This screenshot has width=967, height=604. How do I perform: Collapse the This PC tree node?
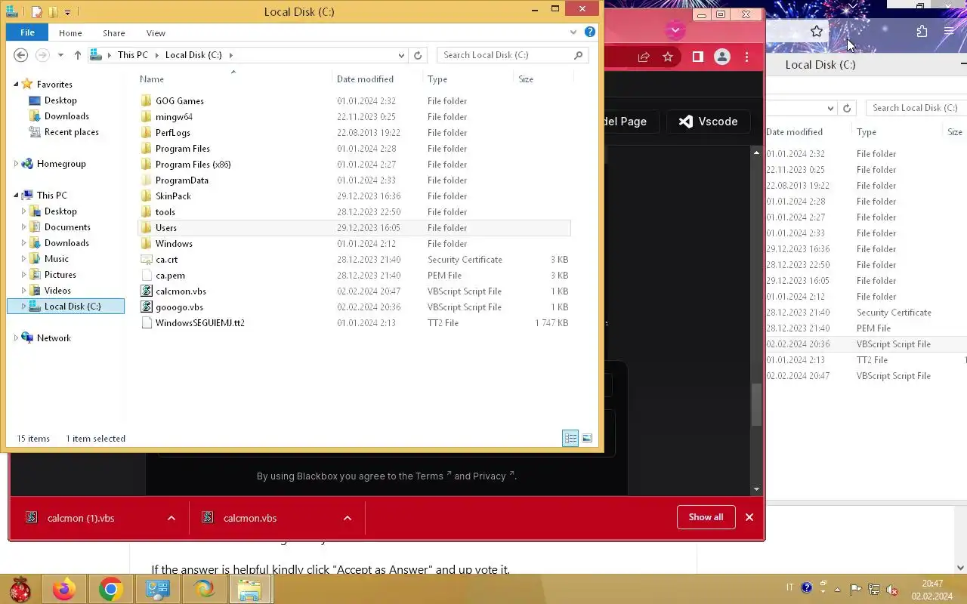pyautogui.click(x=16, y=196)
